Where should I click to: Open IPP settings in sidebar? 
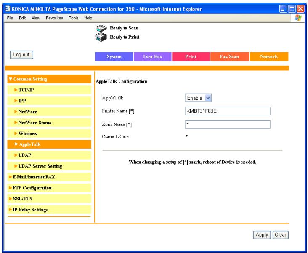pyautogui.click(x=49, y=101)
